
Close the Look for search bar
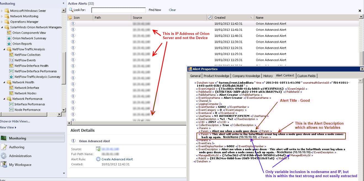tap(360, 11)
